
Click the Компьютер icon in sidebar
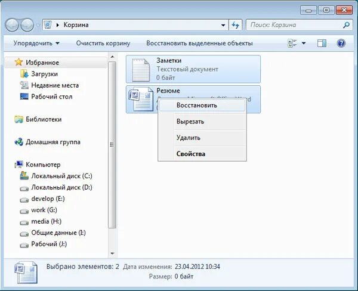(x=18, y=165)
